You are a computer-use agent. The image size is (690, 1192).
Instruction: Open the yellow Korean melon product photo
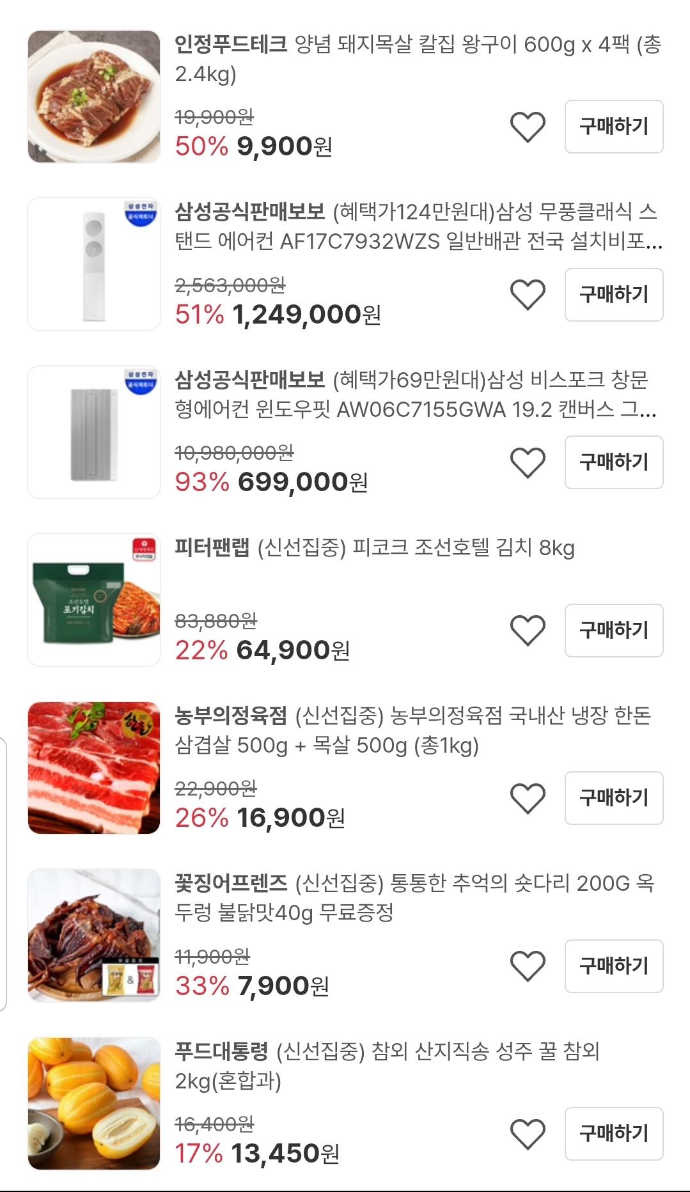(x=94, y=1103)
